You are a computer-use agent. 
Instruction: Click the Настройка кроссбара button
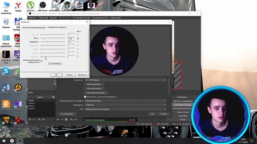(96, 93)
